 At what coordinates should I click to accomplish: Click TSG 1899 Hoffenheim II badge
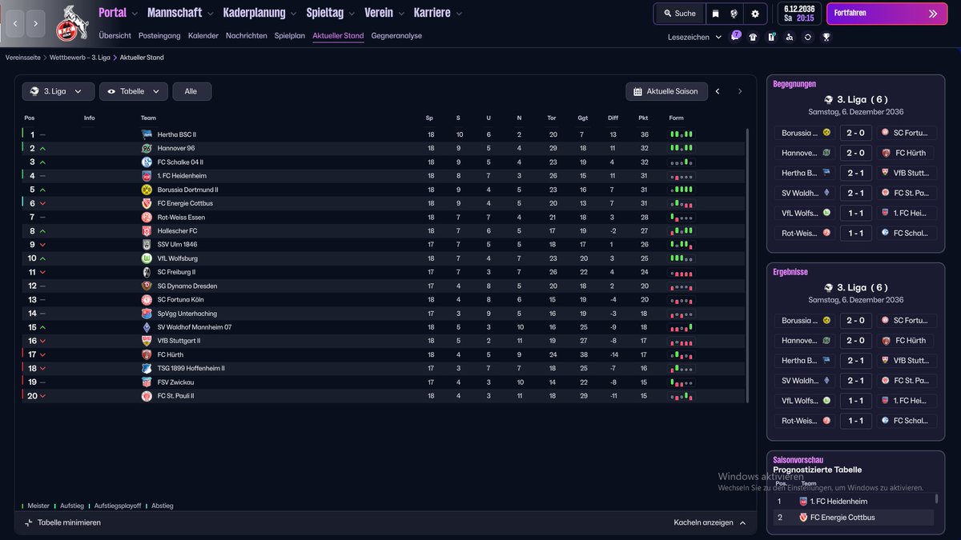[x=147, y=368]
